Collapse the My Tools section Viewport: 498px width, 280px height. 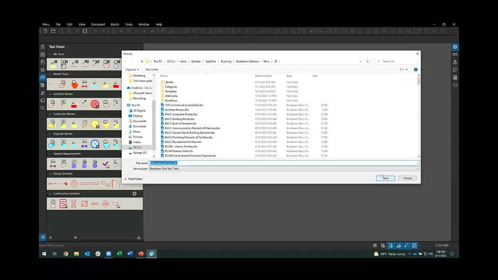50,54
